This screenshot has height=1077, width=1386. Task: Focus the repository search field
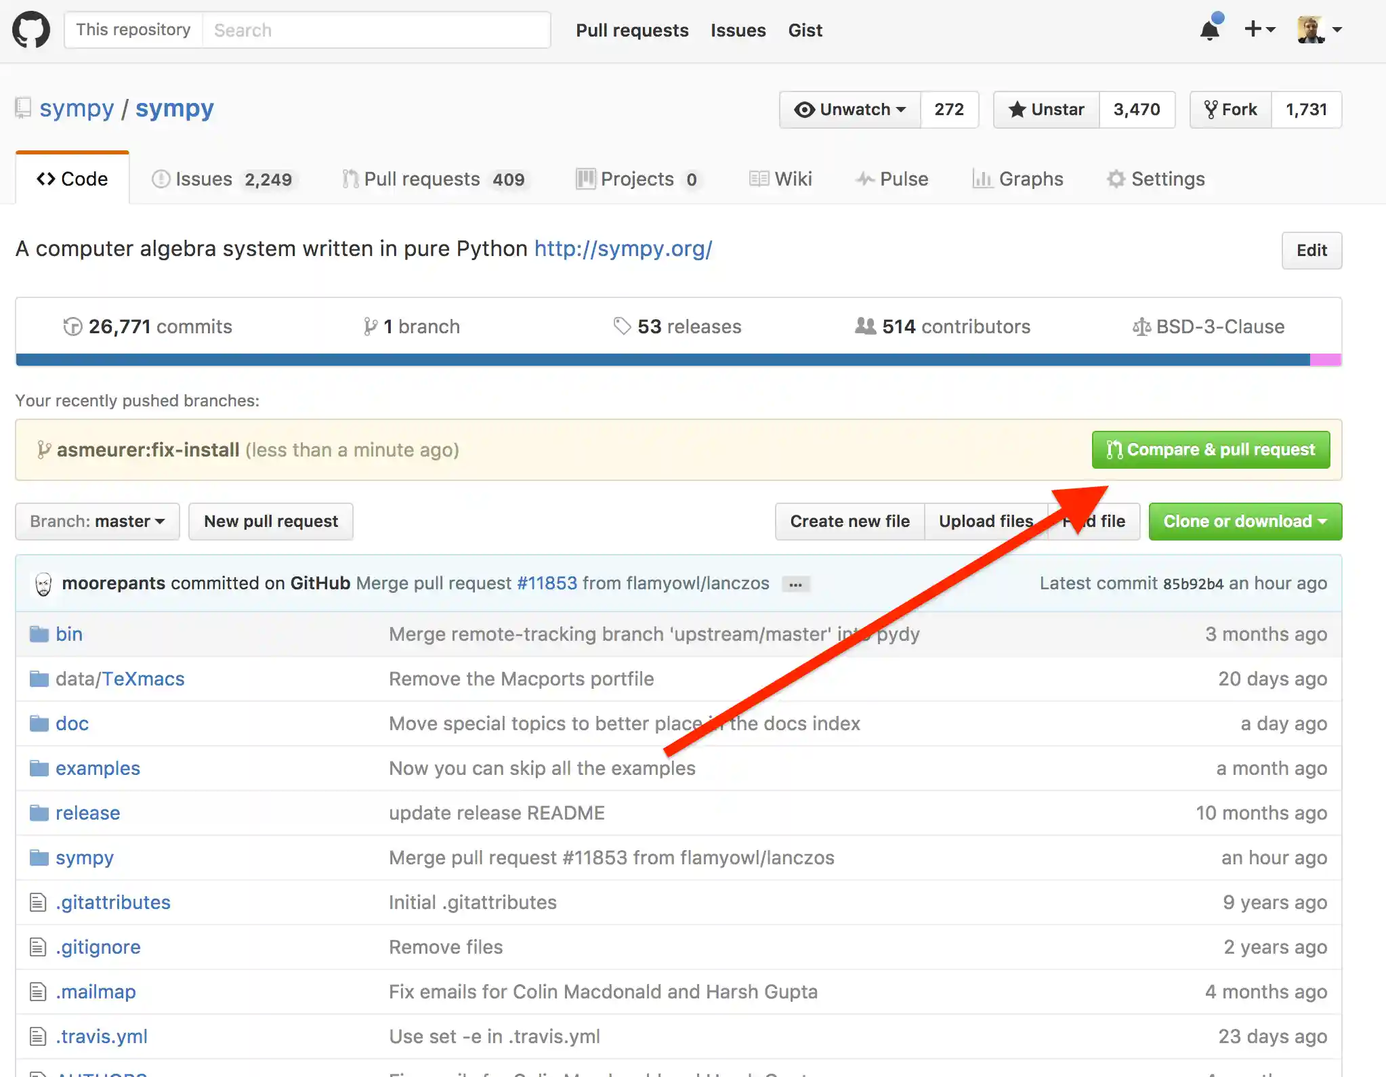[376, 30]
